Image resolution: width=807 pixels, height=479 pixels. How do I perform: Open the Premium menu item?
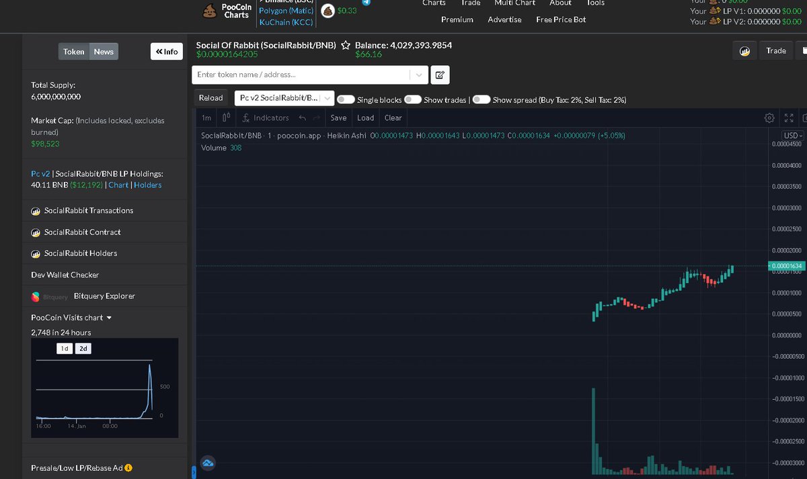(457, 19)
